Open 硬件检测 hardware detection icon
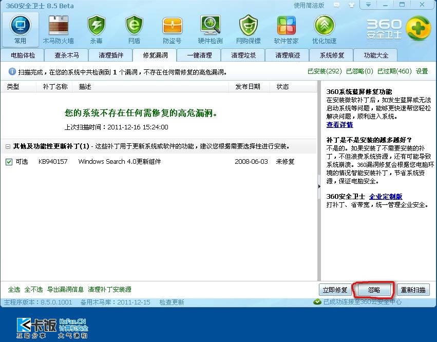The height and width of the screenshot is (342, 437). (210, 29)
